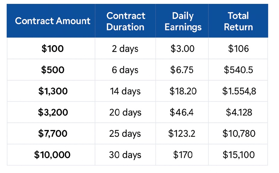Select the Total Return header cell
The image size is (279, 173).
238,21
